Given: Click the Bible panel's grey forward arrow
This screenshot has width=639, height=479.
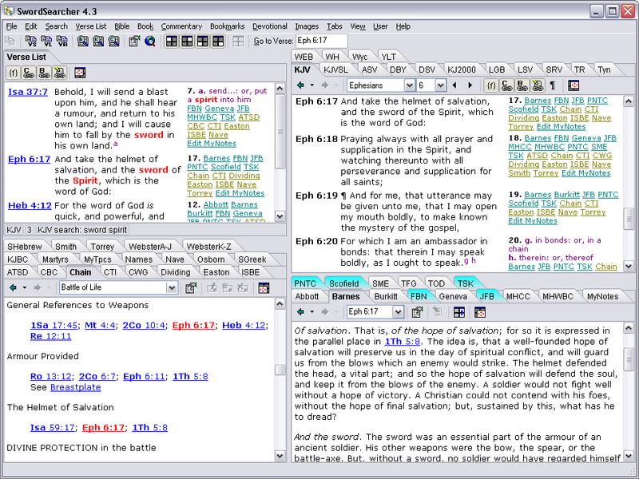Looking at the screenshot, I should coord(325,85).
